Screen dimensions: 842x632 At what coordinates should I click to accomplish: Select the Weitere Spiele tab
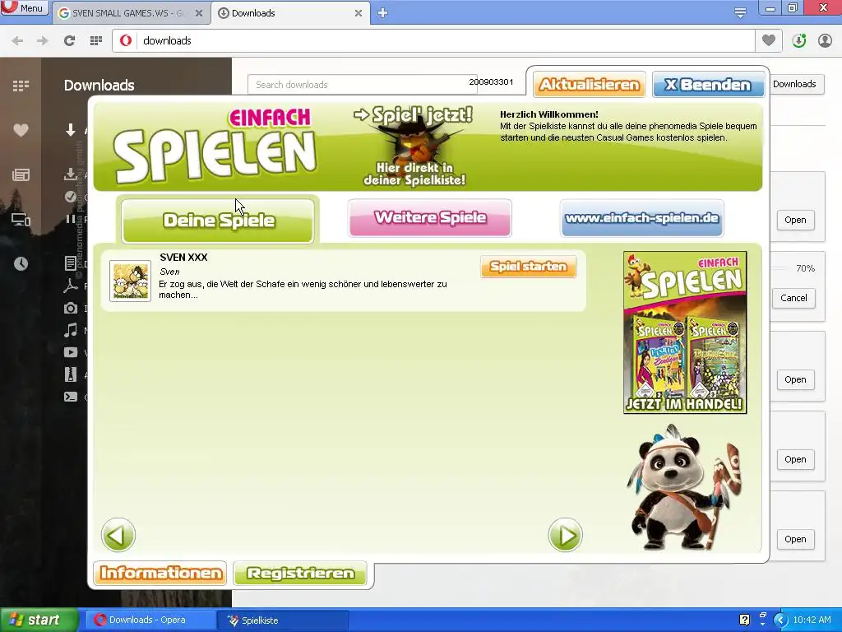(430, 217)
